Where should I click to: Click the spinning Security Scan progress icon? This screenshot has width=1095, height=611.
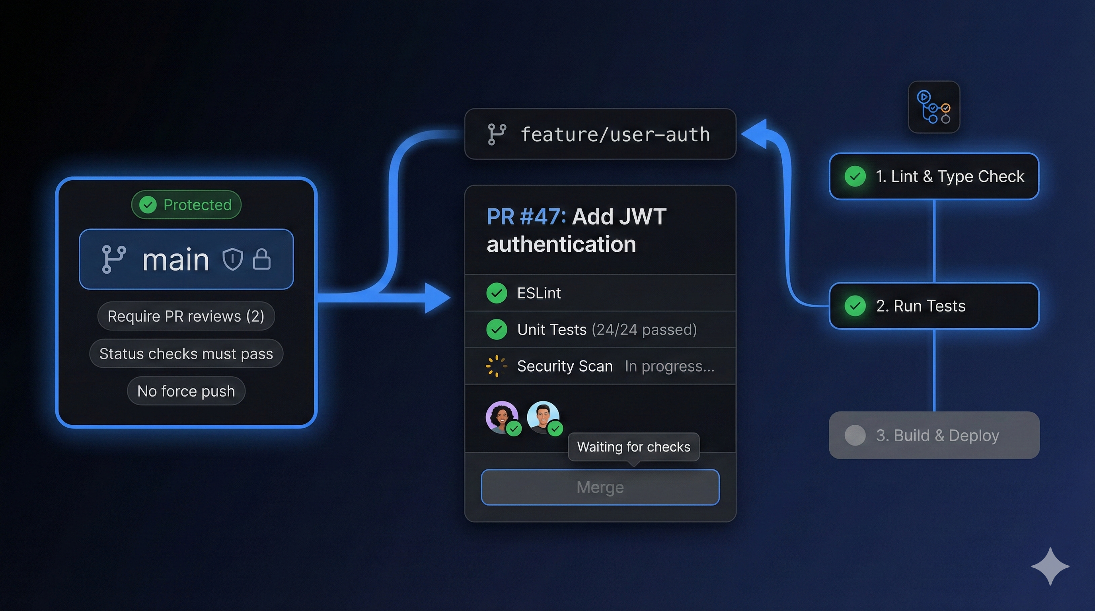(496, 366)
